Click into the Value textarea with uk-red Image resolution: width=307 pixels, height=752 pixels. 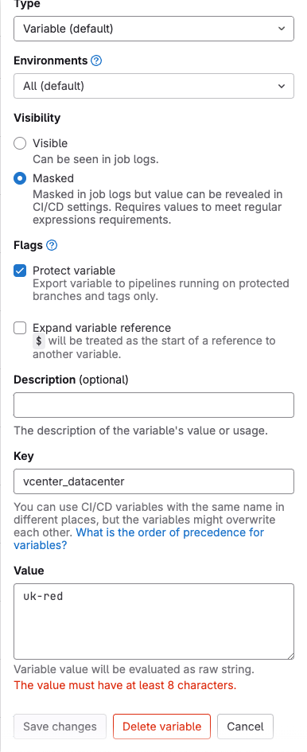[153, 621]
